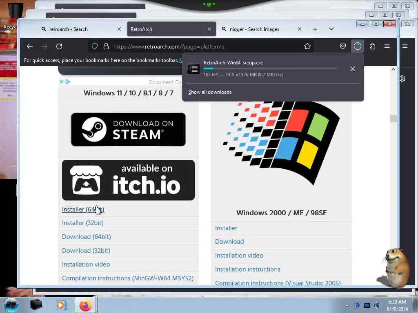This screenshot has width=418, height=313.
Task: Bookmark this page with the star icon
Action: tap(307, 46)
